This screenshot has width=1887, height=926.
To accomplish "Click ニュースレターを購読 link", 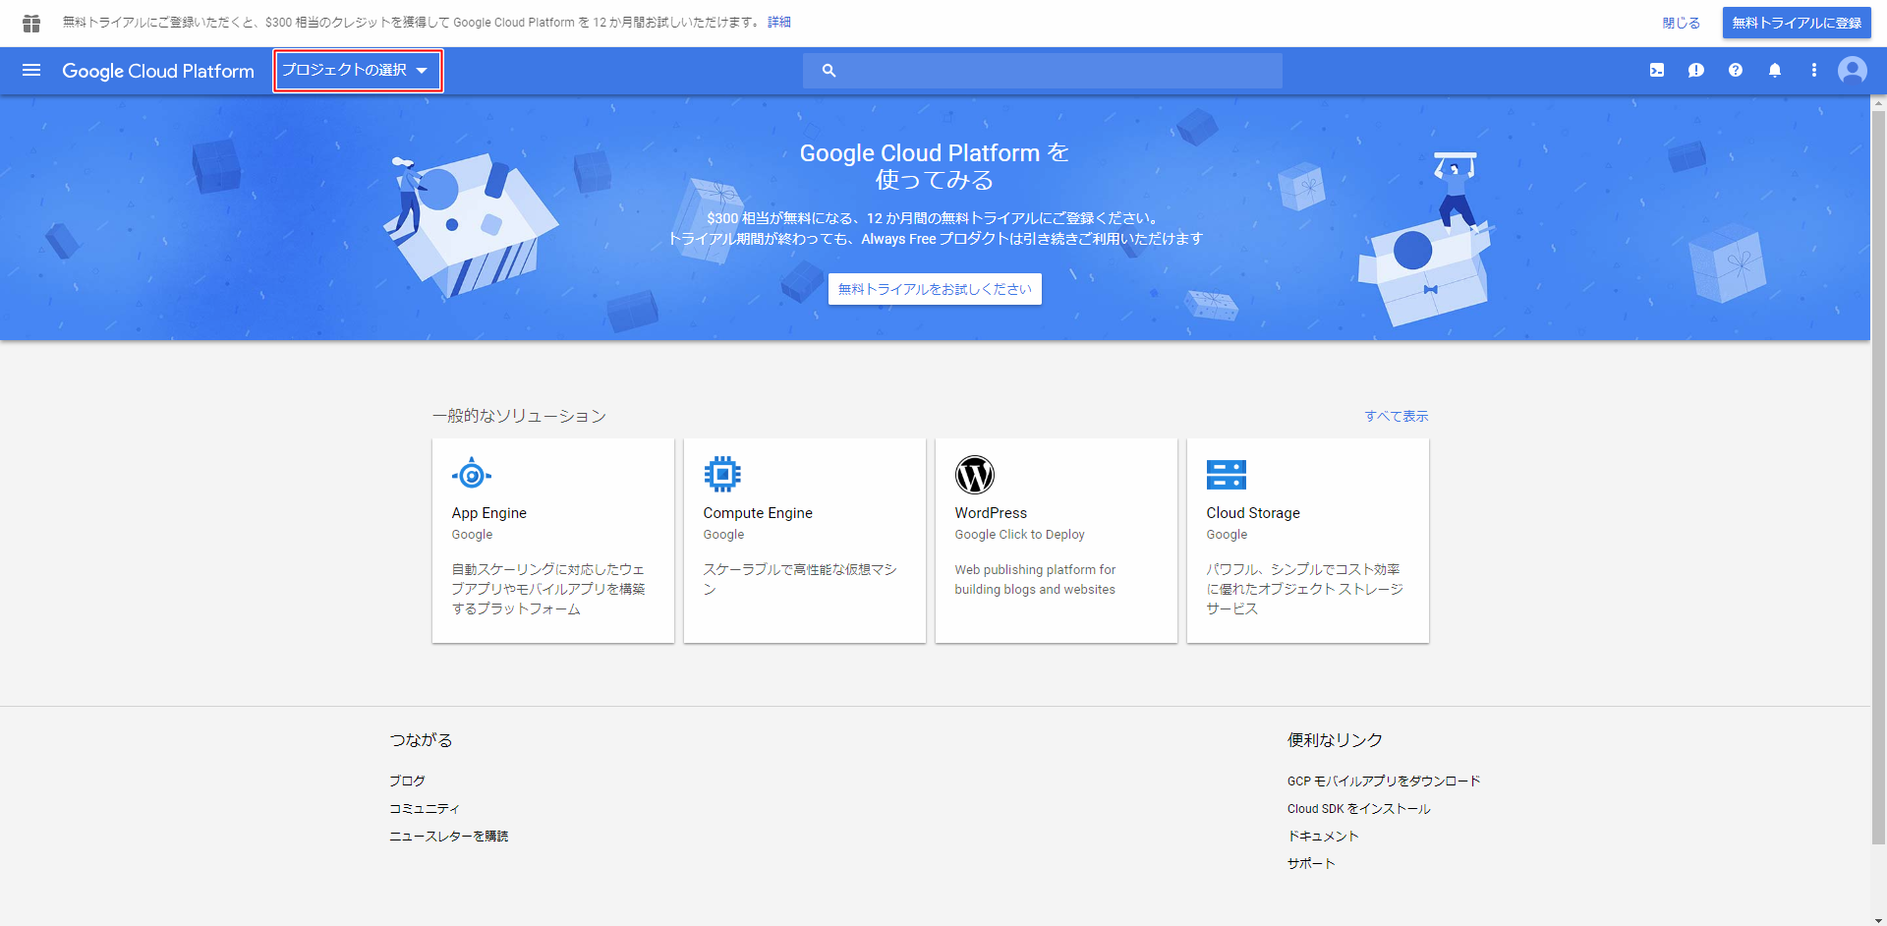I will [448, 836].
